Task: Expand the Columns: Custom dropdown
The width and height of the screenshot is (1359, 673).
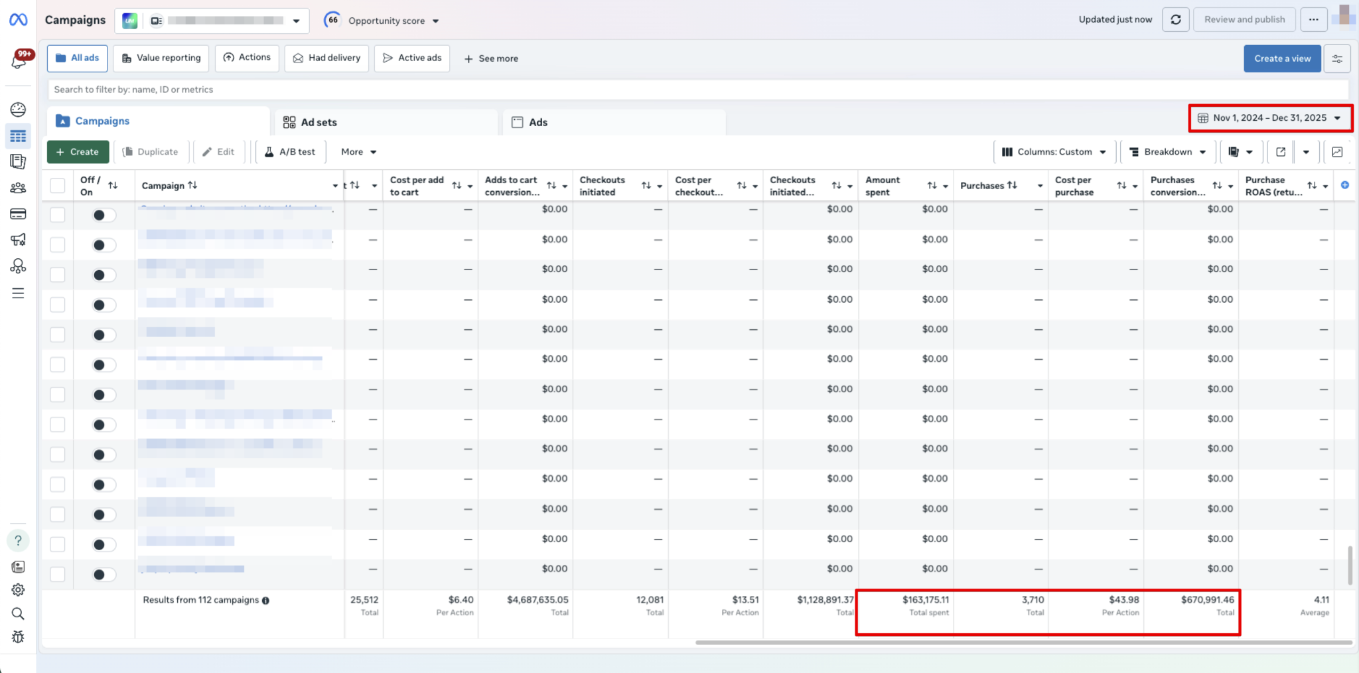Action: click(x=1054, y=152)
